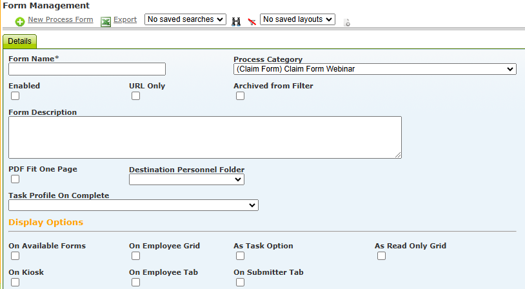Tick the Enabled checkbox
Image resolution: width=525 pixels, height=289 pixels.
tap(15, 95)
